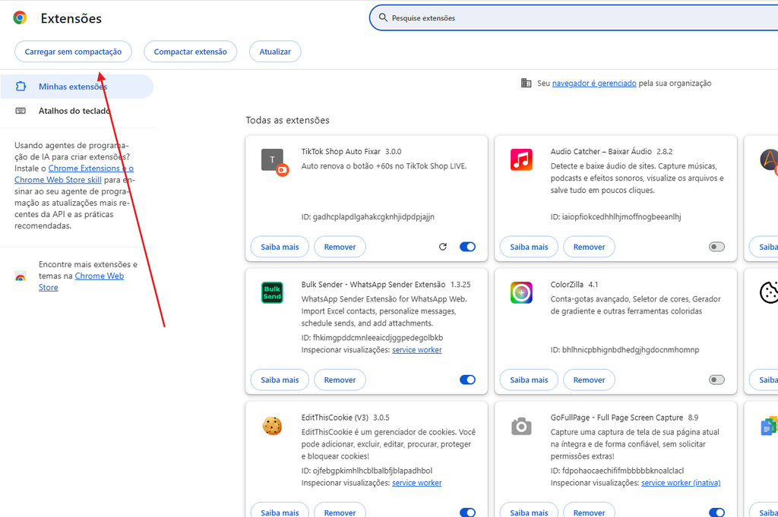Inspect EditThisCookie service worker link

417,483
